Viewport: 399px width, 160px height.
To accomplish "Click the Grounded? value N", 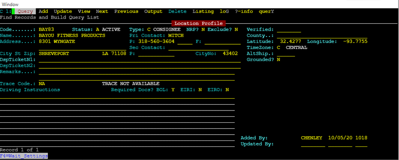I will [x=278, y=59].
